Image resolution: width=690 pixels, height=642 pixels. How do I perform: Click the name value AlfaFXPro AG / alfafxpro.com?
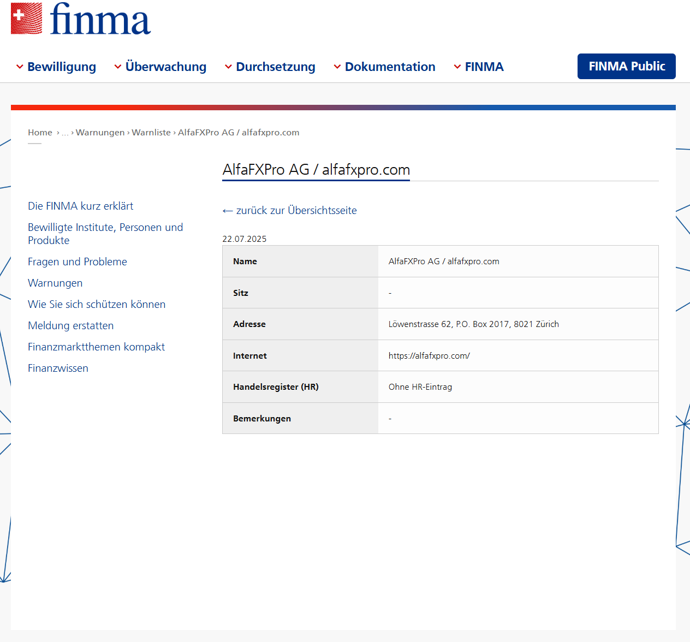(x=444, y=261)
